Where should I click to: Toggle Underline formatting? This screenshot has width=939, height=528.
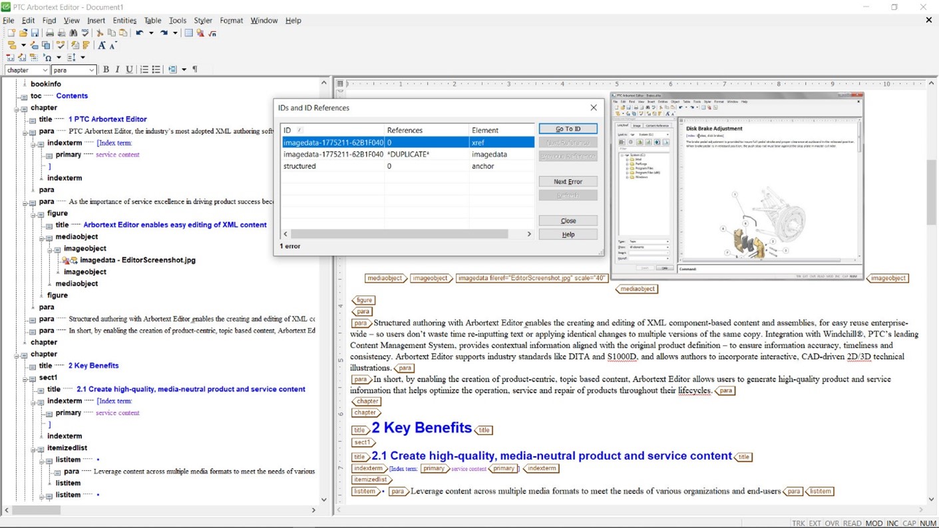click(129, 69)
